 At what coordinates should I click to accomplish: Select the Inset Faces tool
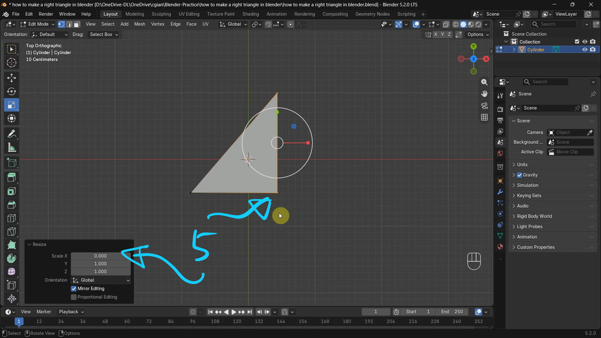click(x=12, y=191)
